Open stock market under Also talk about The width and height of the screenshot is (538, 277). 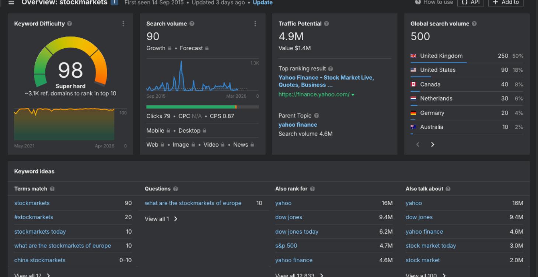point(423,260)
